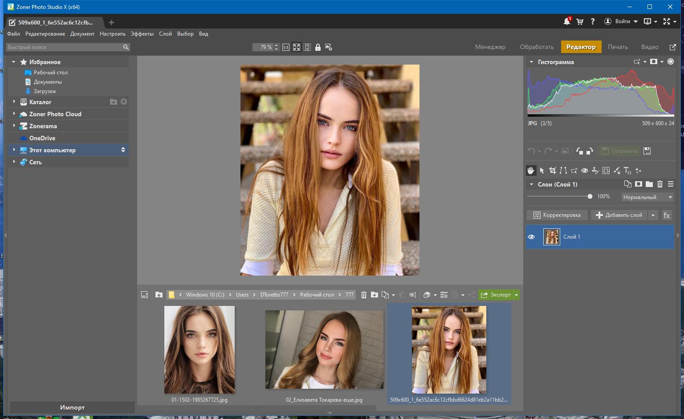684x419 pixels.
Task: Delete the selected layer
Action: [x=660, y=184]
